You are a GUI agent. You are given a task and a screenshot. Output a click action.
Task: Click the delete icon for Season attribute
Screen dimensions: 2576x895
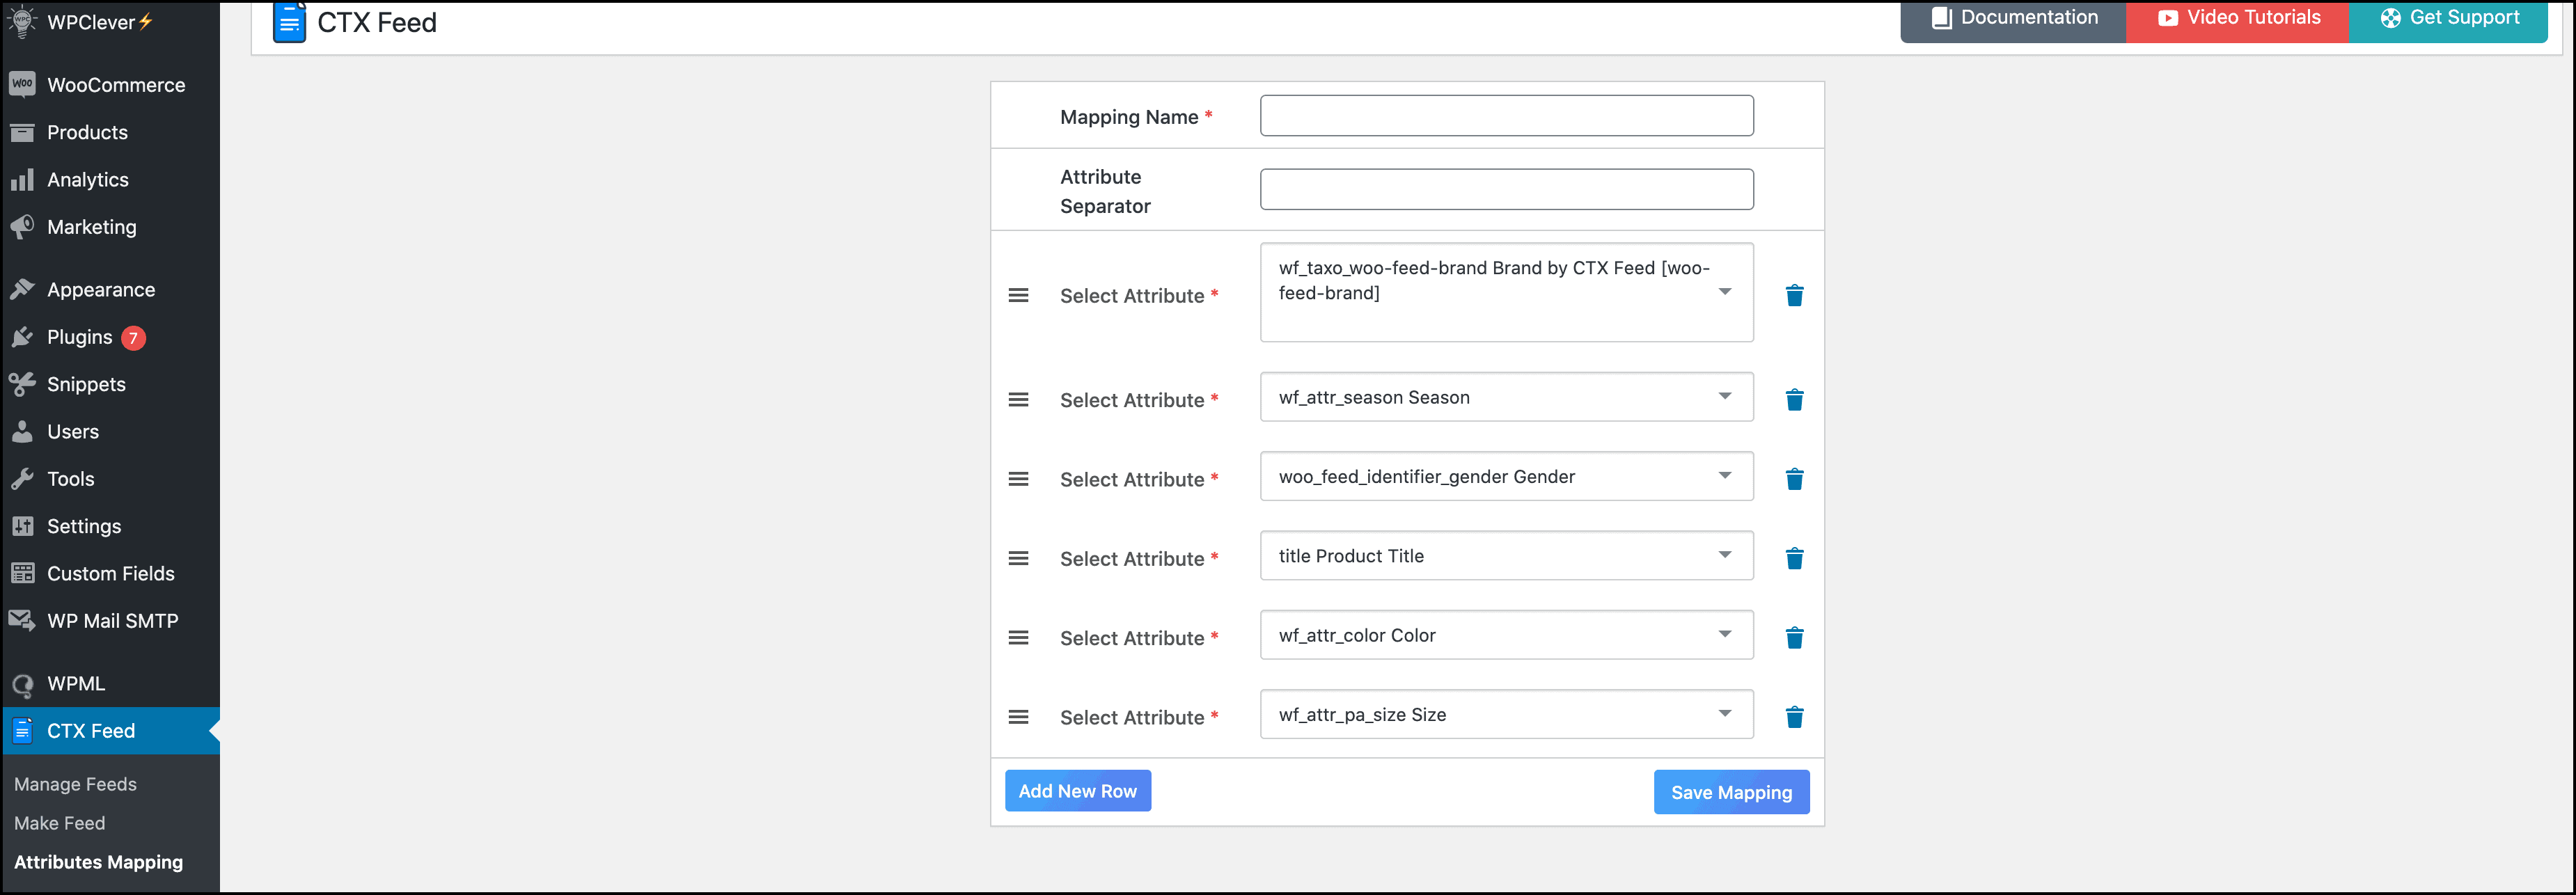point(1794,399)
